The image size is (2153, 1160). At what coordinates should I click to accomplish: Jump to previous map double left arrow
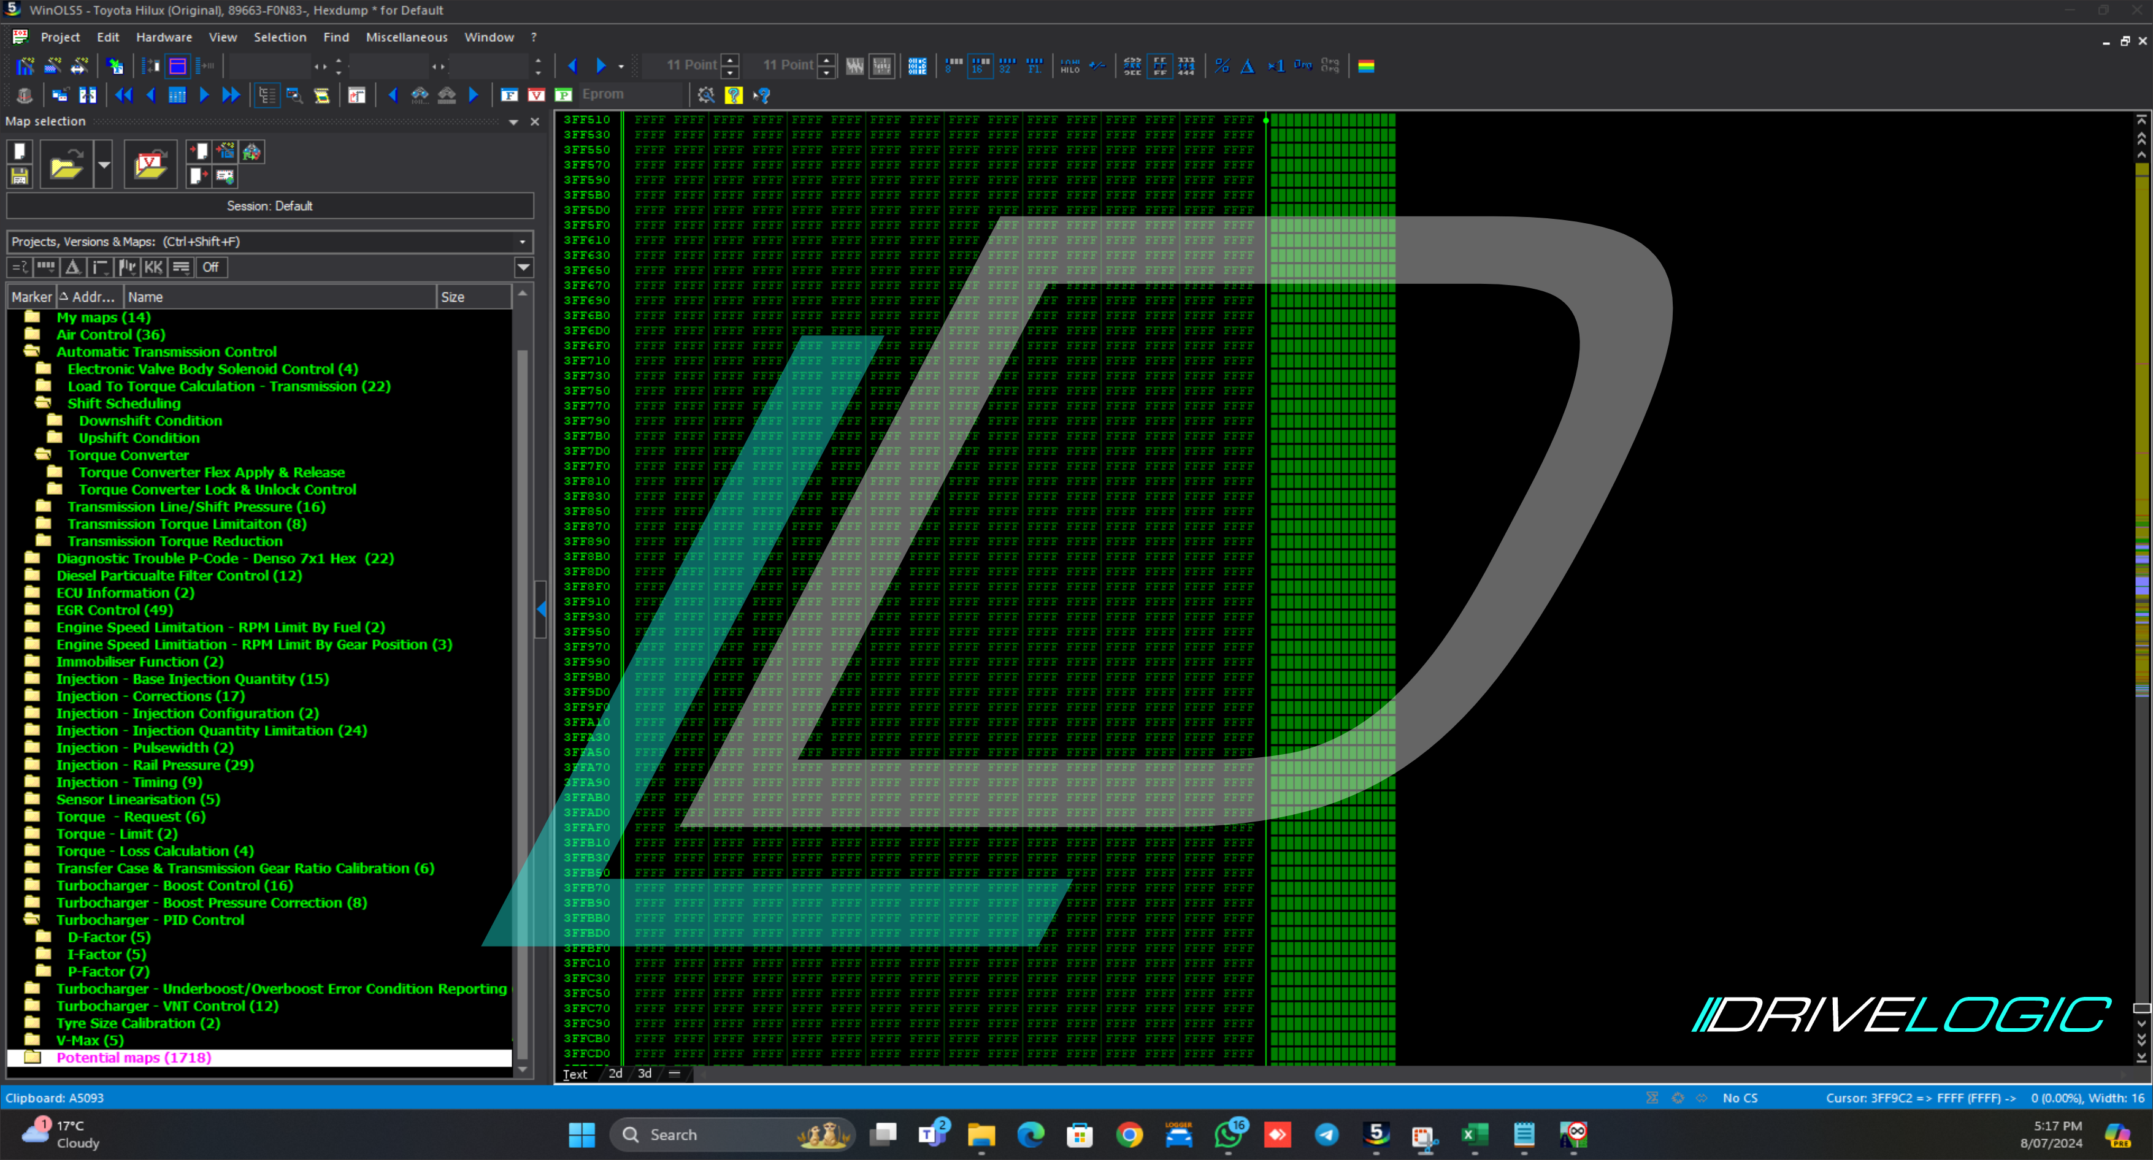124,95
